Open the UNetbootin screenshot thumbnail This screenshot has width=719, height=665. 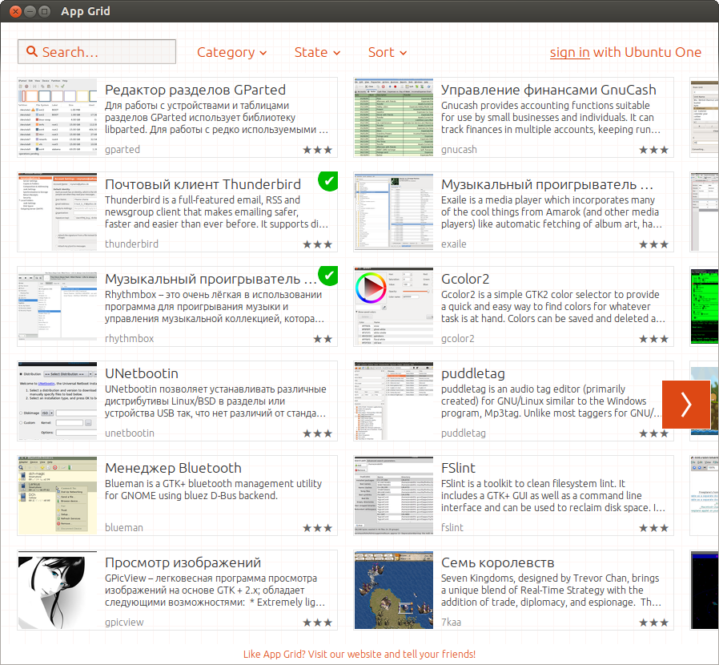point(58,401)
